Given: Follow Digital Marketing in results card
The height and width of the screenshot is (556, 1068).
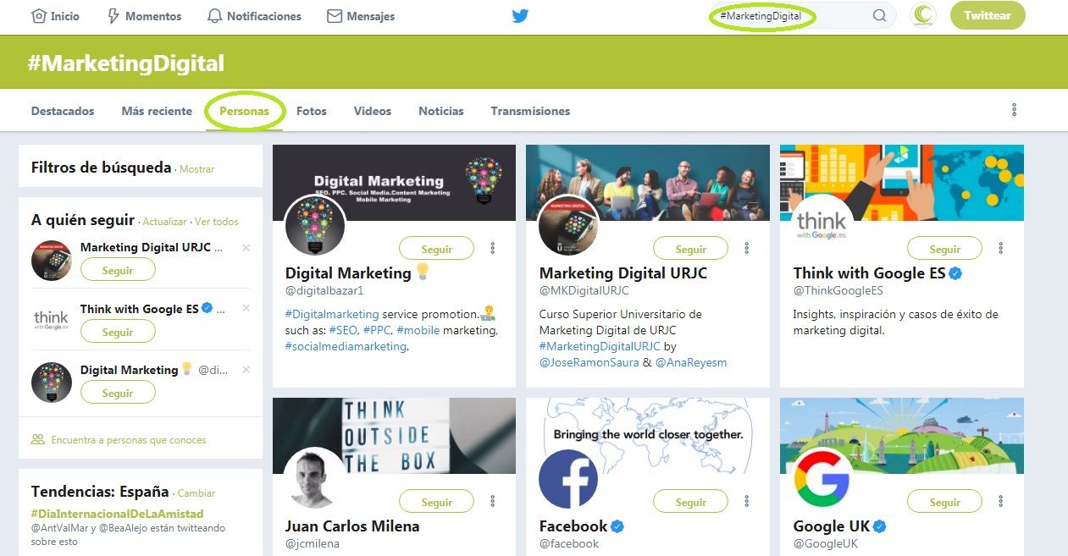Looking at the screenshot, I should [x=436, y=249].
